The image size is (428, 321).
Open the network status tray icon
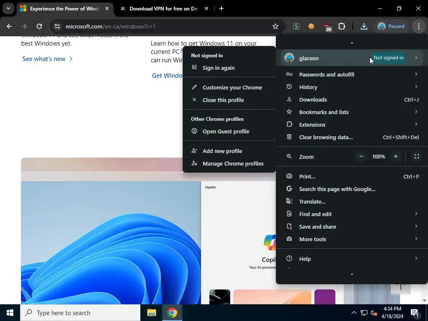(364, 313)
